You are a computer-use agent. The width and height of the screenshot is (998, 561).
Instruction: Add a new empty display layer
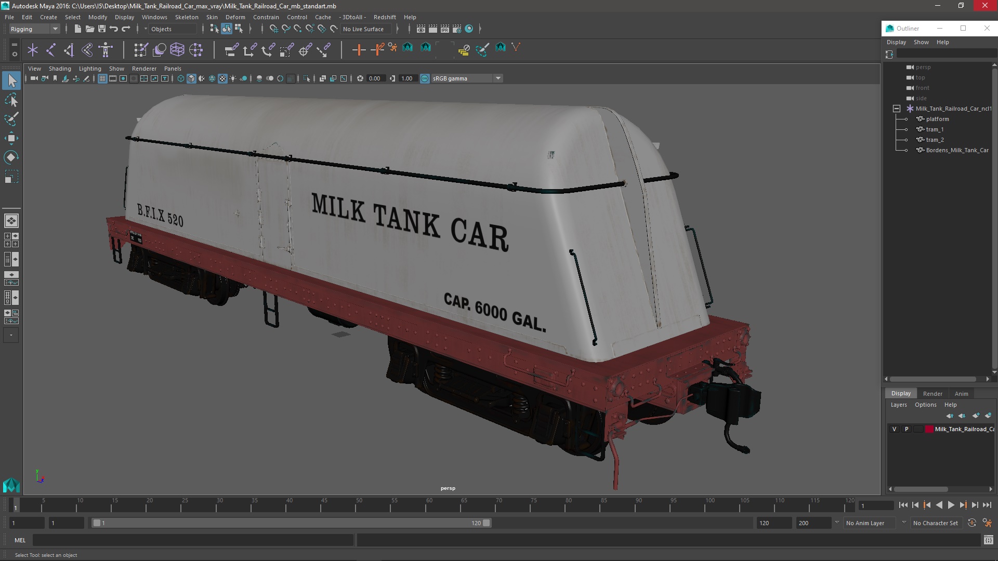976,416
